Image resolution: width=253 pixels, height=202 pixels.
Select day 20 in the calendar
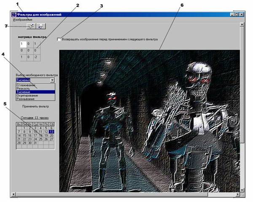pyautogui.click(x=52, y=136)
